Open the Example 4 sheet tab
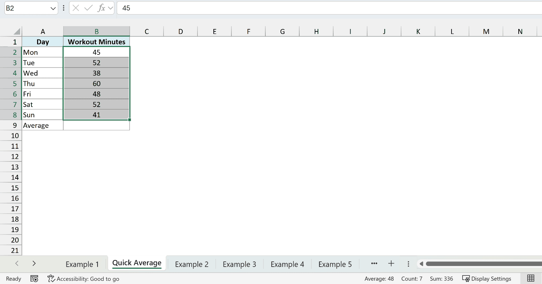 [x=287, y=264]
